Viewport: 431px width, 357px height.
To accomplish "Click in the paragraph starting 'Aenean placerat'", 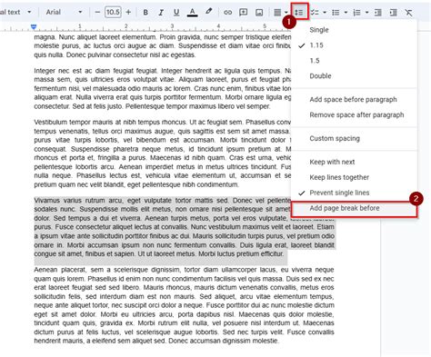I will 184,305.
